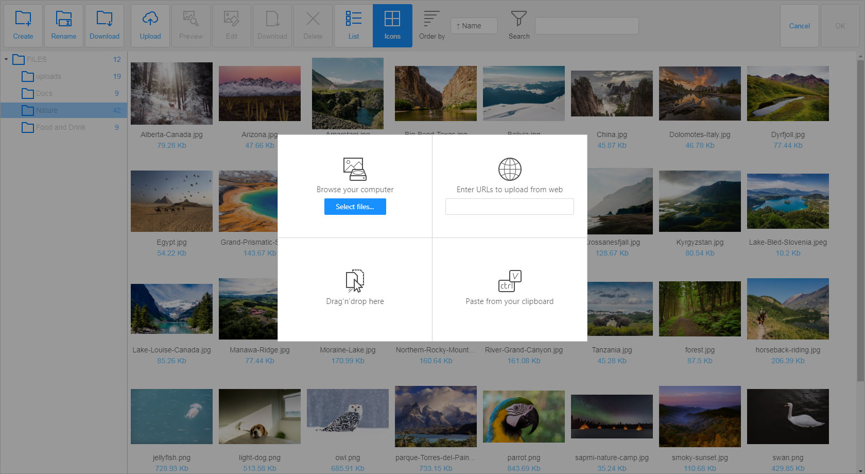Select the Food and Drink folder
Viewport: 865px width, 474px height.
point(63,127)
